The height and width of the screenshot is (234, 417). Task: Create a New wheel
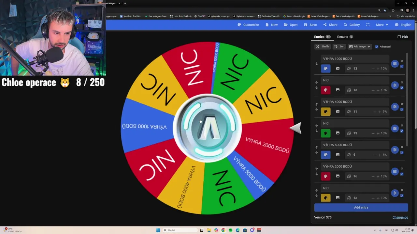tap(271, 25)
